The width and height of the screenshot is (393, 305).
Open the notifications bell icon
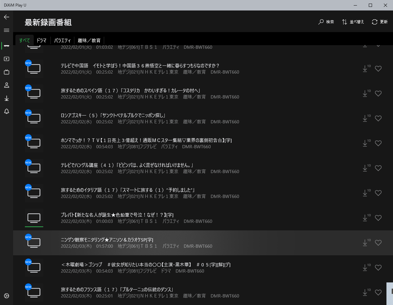7,111
